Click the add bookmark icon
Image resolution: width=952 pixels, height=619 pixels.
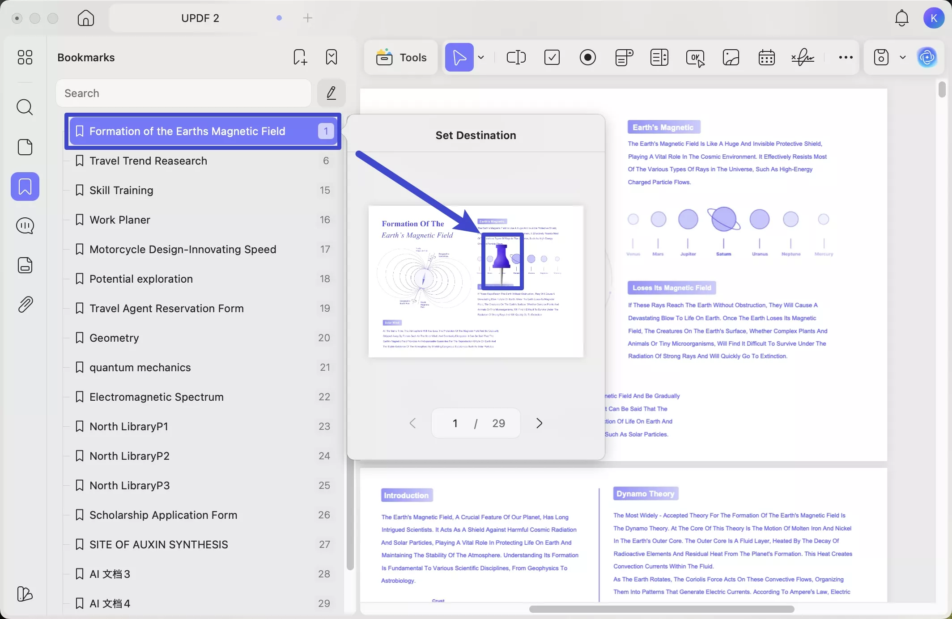coord(300,57)
